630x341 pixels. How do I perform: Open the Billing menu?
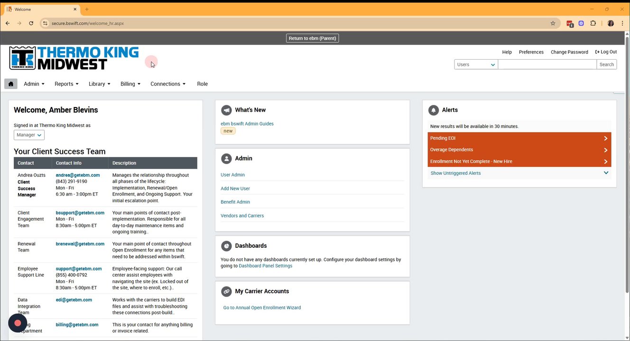[130, 84]
